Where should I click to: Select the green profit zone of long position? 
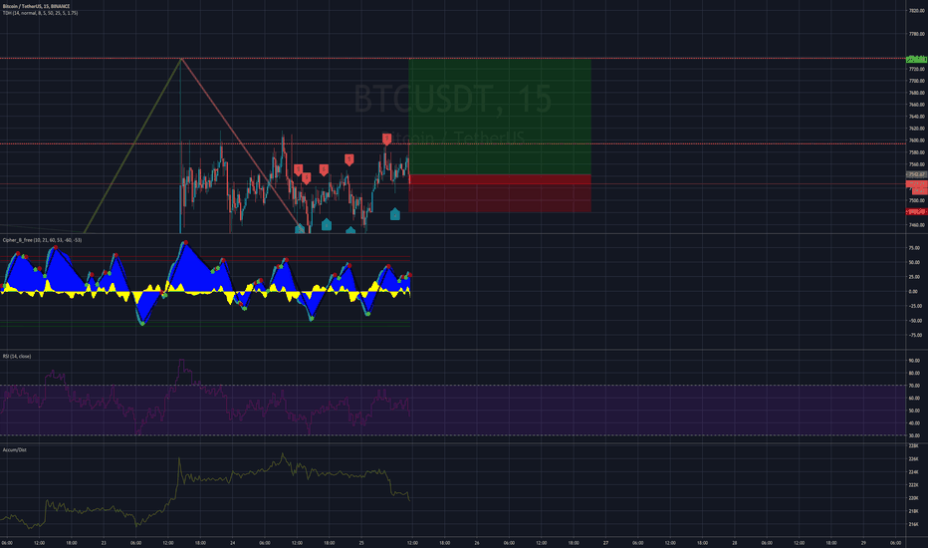(500, 117)
